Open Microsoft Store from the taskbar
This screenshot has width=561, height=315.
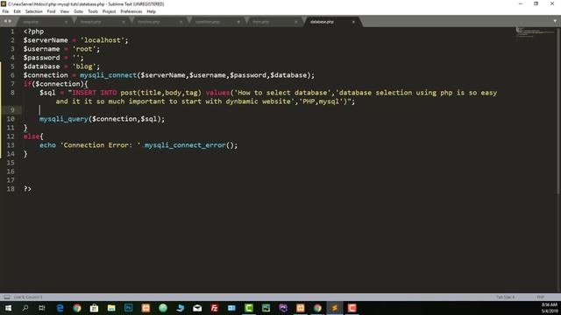click(94, 308)
